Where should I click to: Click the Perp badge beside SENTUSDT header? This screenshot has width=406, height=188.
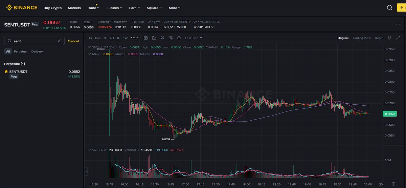click(x=35, y=25)
